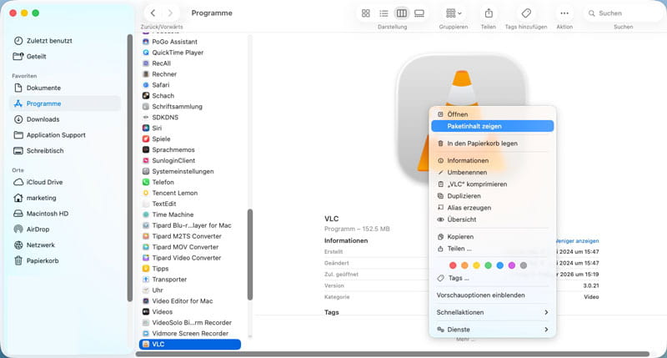
Task: Apply the gray tag color
Action: pyautogui.click(x=524, y=265)
